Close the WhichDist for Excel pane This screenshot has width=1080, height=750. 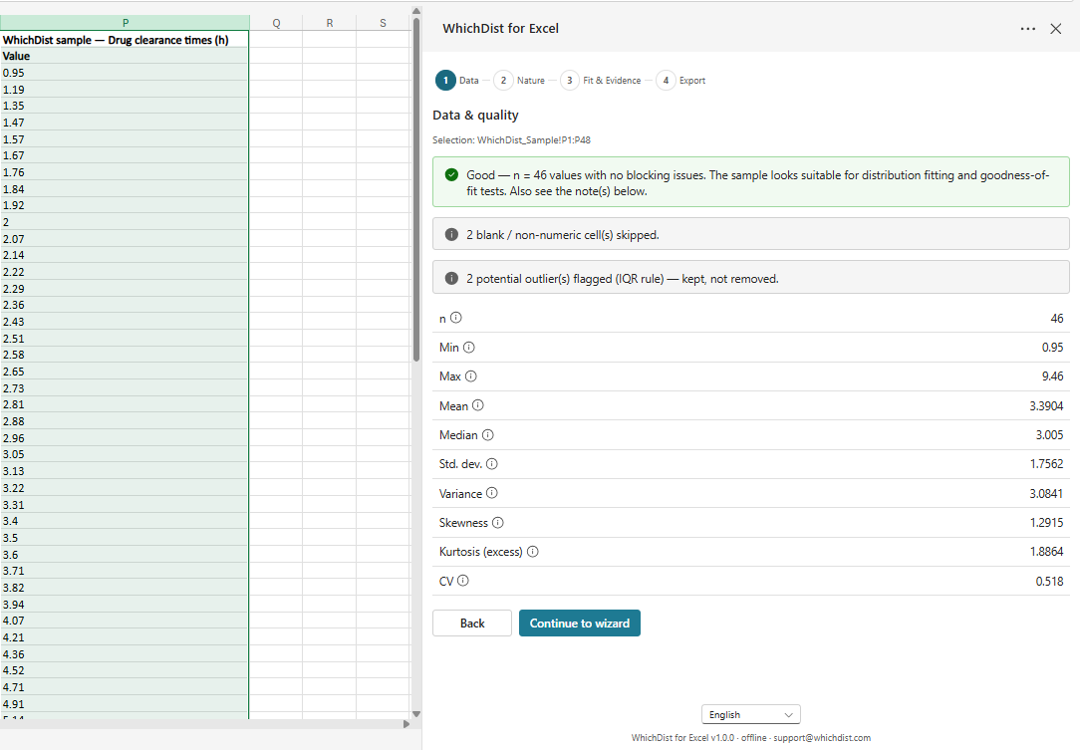1055,29
